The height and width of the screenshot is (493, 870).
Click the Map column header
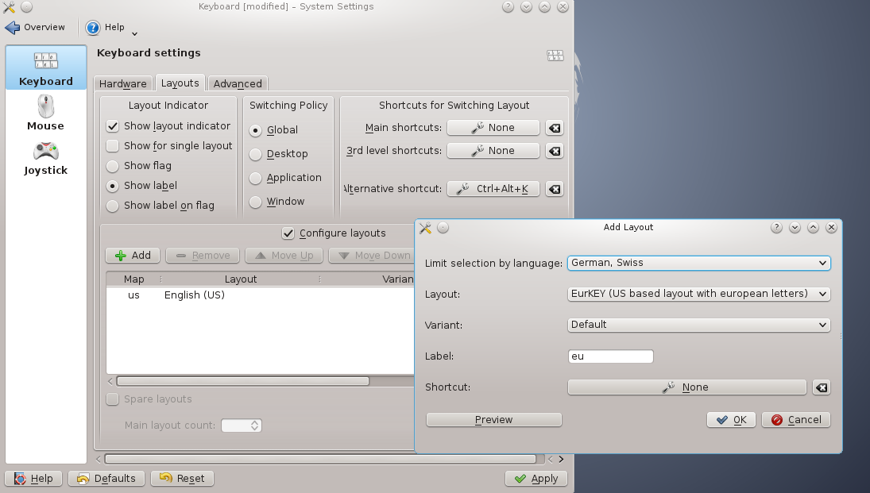(x=133, y=279)
